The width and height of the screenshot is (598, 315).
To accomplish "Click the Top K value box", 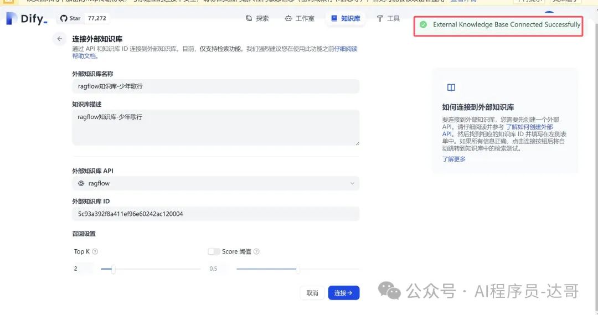I will click(x=83, y=268).
